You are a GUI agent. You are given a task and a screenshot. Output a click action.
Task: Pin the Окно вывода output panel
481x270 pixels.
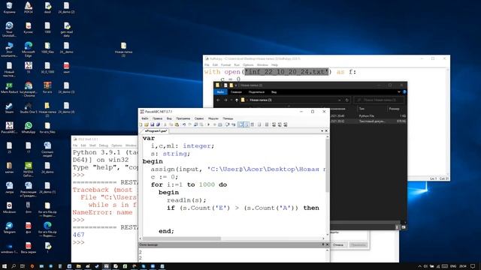coord(323,244)
